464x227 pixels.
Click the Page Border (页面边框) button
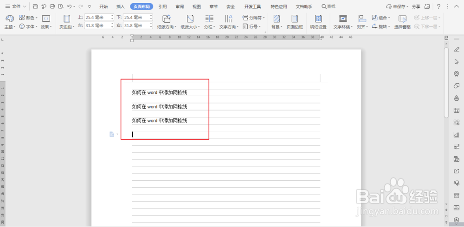point(295,22)
